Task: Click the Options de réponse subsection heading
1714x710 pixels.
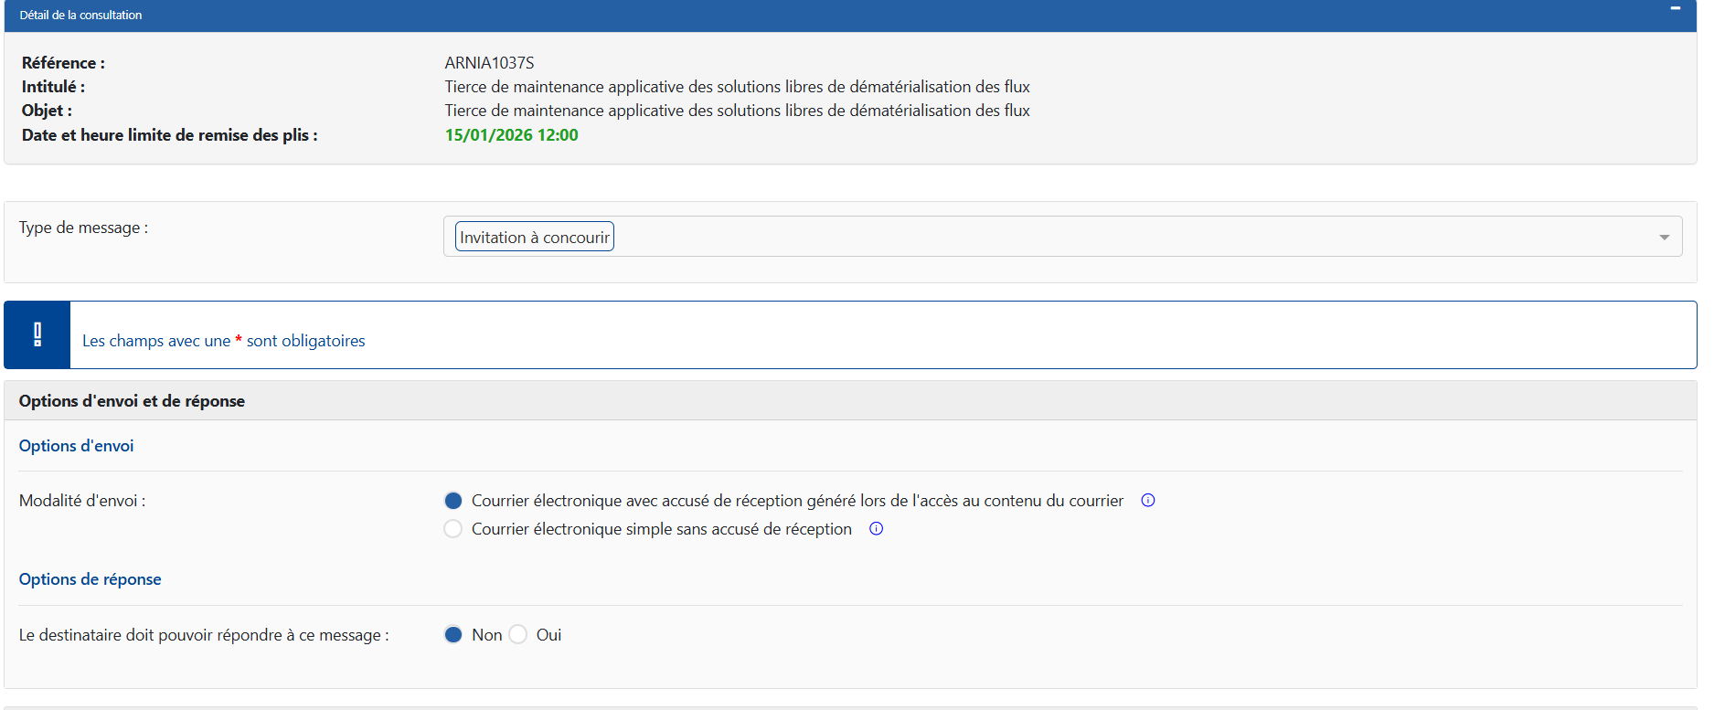Action: 90,579
